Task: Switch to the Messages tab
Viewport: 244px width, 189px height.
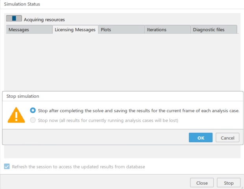Action: coord(29,30)
